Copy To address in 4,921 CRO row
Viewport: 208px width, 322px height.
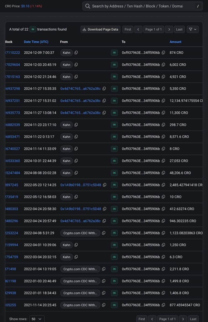pyautogui.click(x=163, y=77)
